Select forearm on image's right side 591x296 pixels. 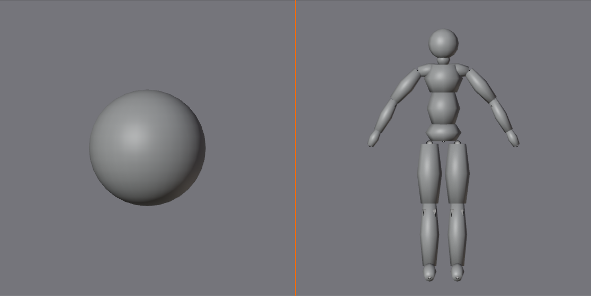click(x=501, y=115)
